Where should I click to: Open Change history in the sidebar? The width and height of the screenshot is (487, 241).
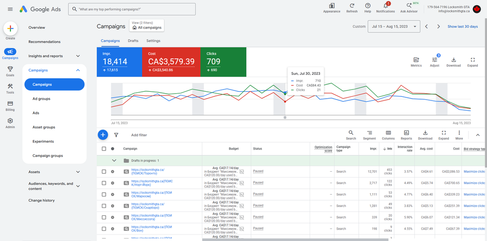tap(41, 200)
